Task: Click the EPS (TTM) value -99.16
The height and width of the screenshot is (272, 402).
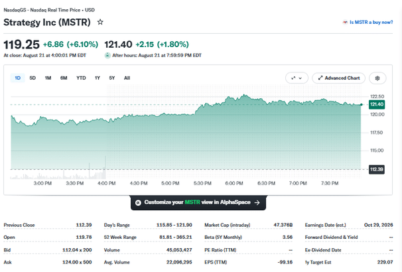Action: (x=285, y=262)
